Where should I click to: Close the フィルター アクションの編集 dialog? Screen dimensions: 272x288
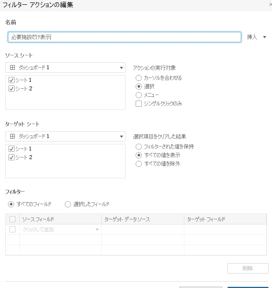(271, 5)
